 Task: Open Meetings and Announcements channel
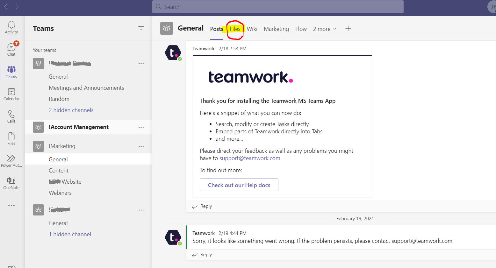[86, 88]
